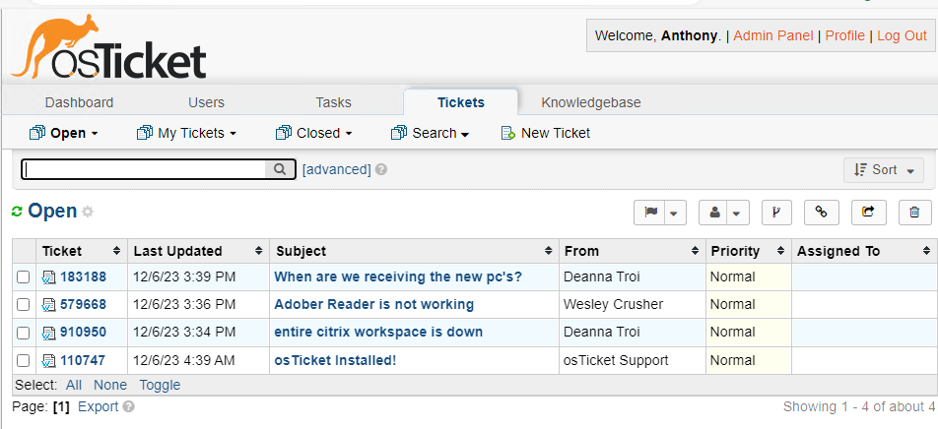938x429 pixels.
Task: Click the delete tickets trash icon
Action: tap(914, 212)
